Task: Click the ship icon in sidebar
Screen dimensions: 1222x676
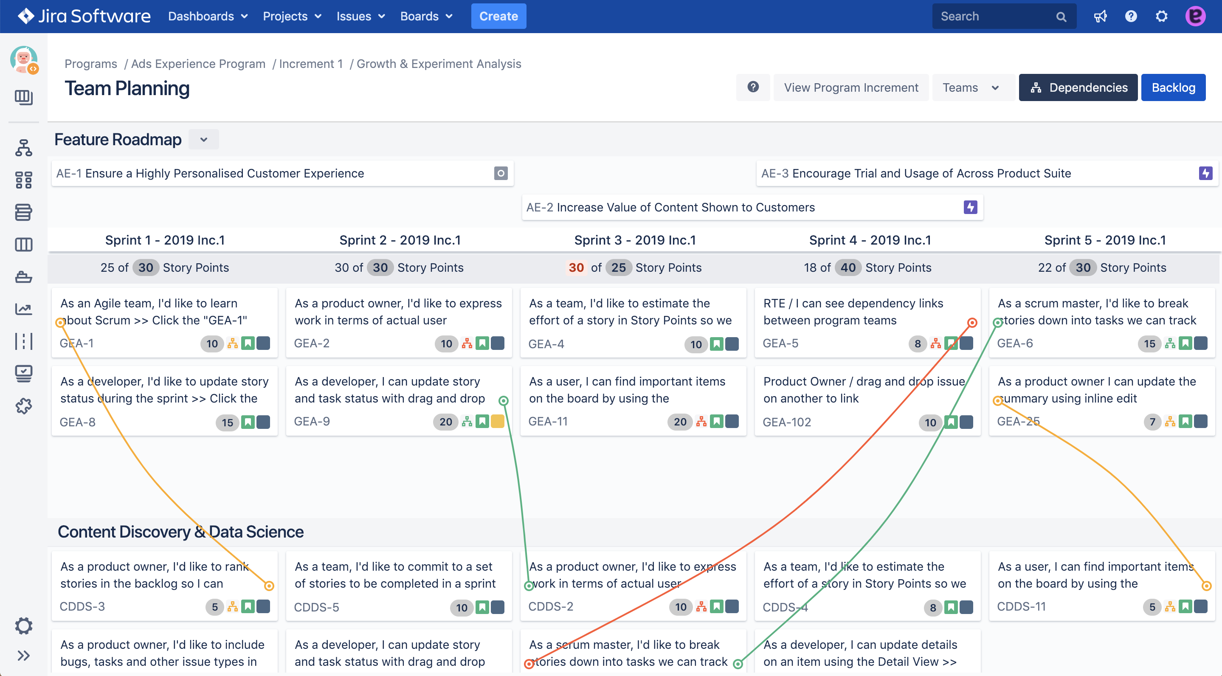Action: [x=23, y=276]
